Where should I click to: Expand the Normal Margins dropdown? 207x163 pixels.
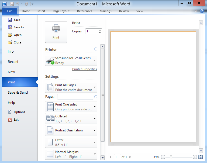(x=71, y=154)
